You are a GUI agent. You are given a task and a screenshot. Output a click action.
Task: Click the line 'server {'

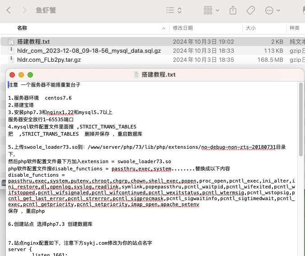[20, 249]
